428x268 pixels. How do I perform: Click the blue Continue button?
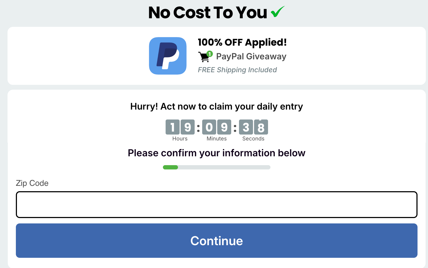tap(217, 241)
